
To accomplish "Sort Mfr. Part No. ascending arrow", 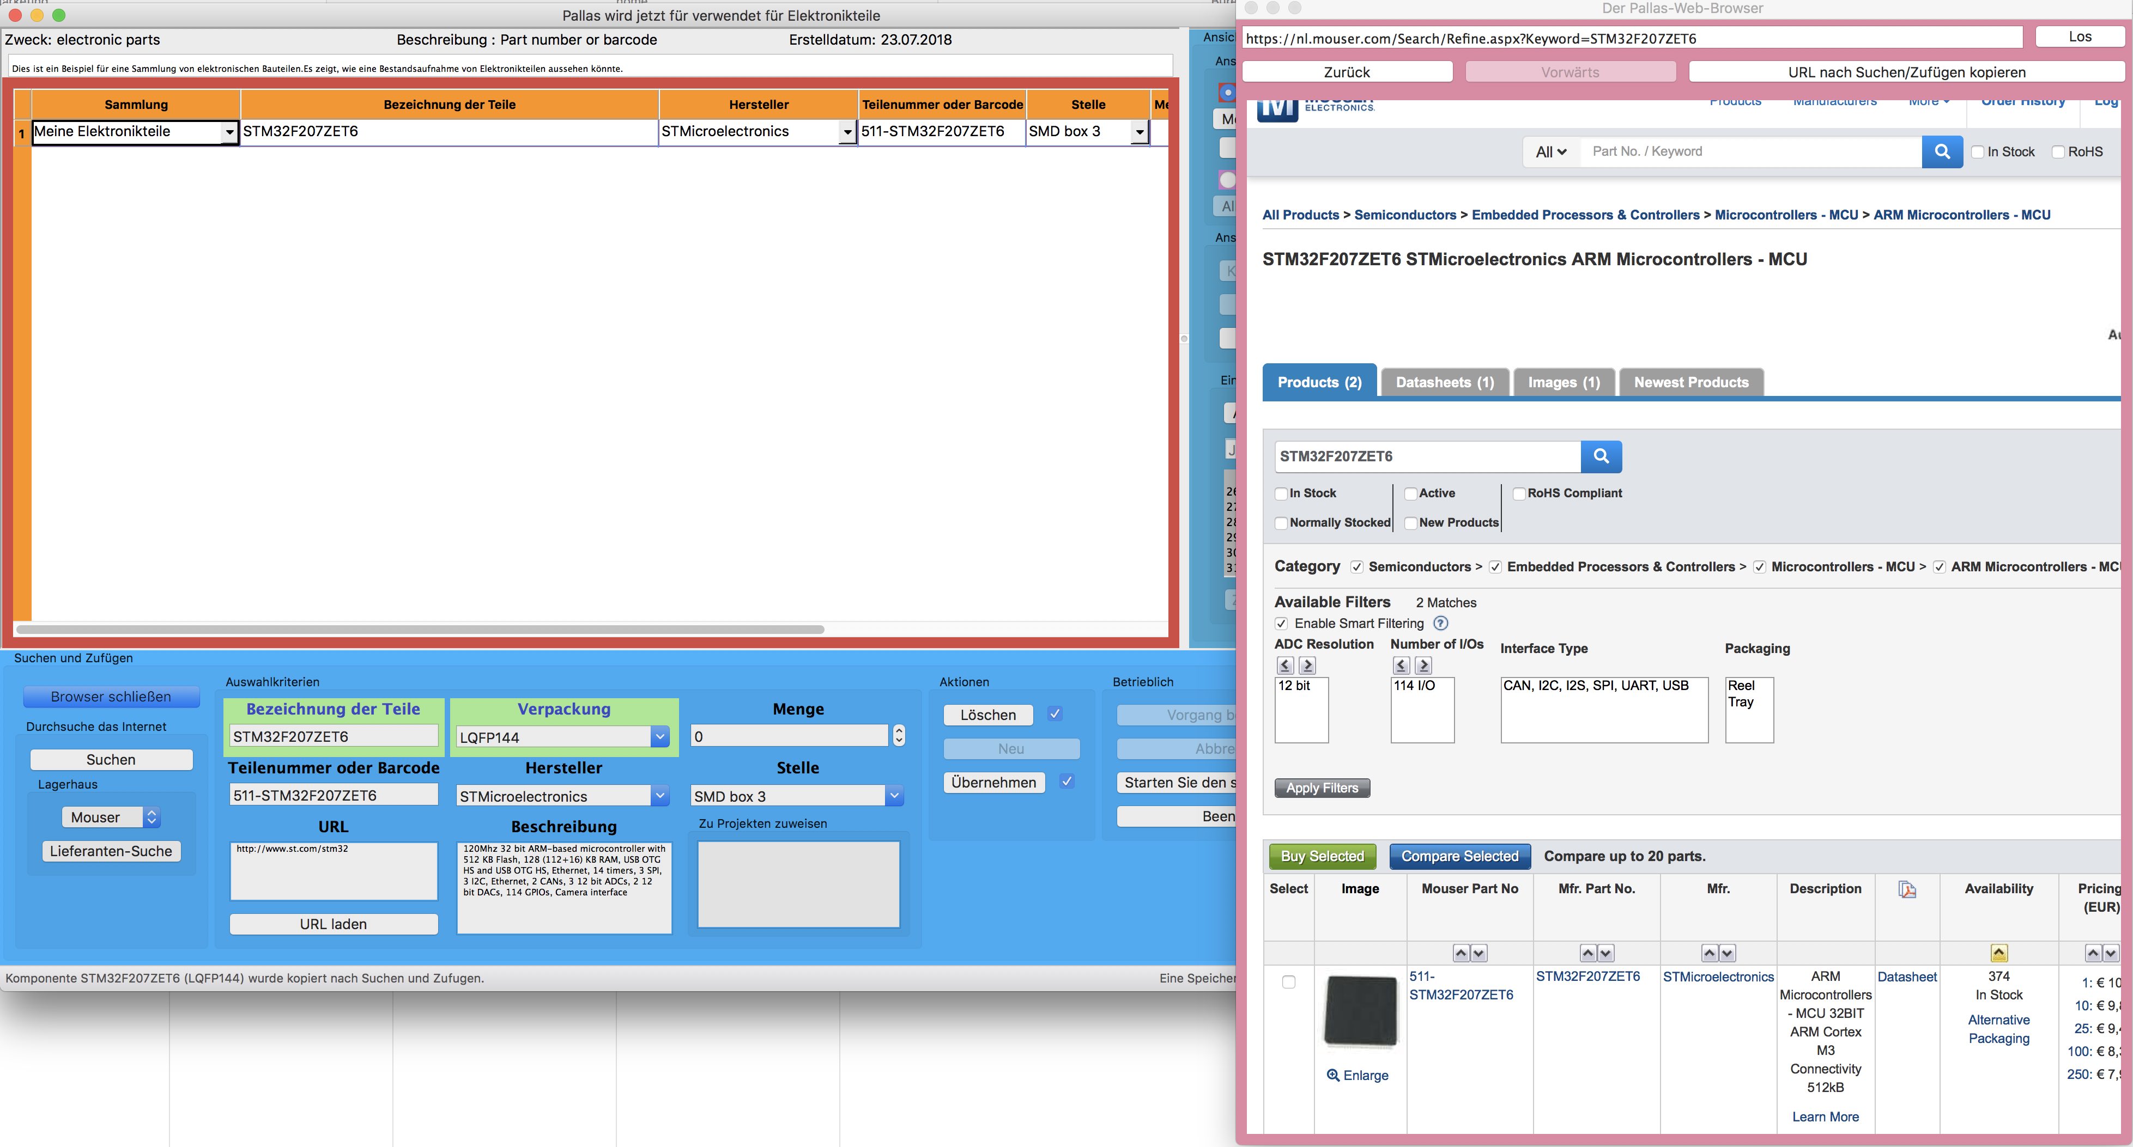I will point(1588,953).
